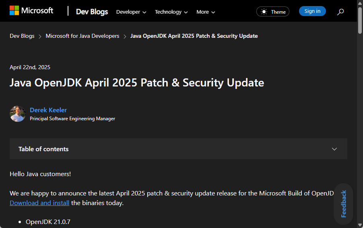
Task: Click the vertical scrollbar thumb
Action: point(360,21)
